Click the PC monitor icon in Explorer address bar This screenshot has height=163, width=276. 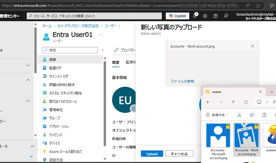tap(259, 102)
